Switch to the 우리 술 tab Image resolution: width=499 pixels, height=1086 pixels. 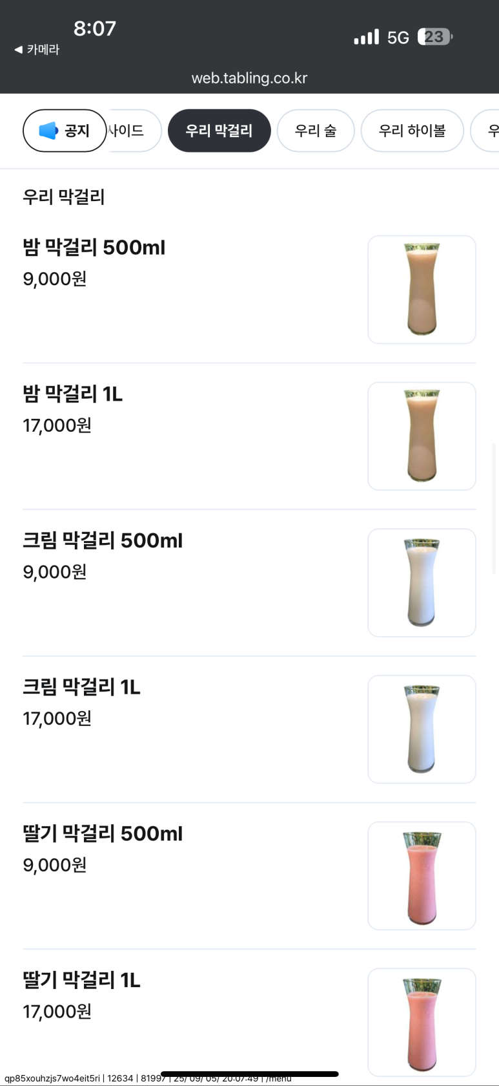click(316, 131)
